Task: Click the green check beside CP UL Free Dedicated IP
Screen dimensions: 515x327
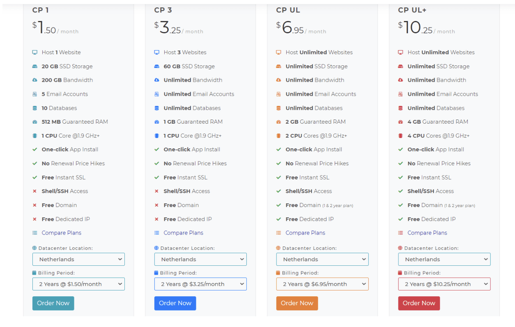Action: (278, 219)
